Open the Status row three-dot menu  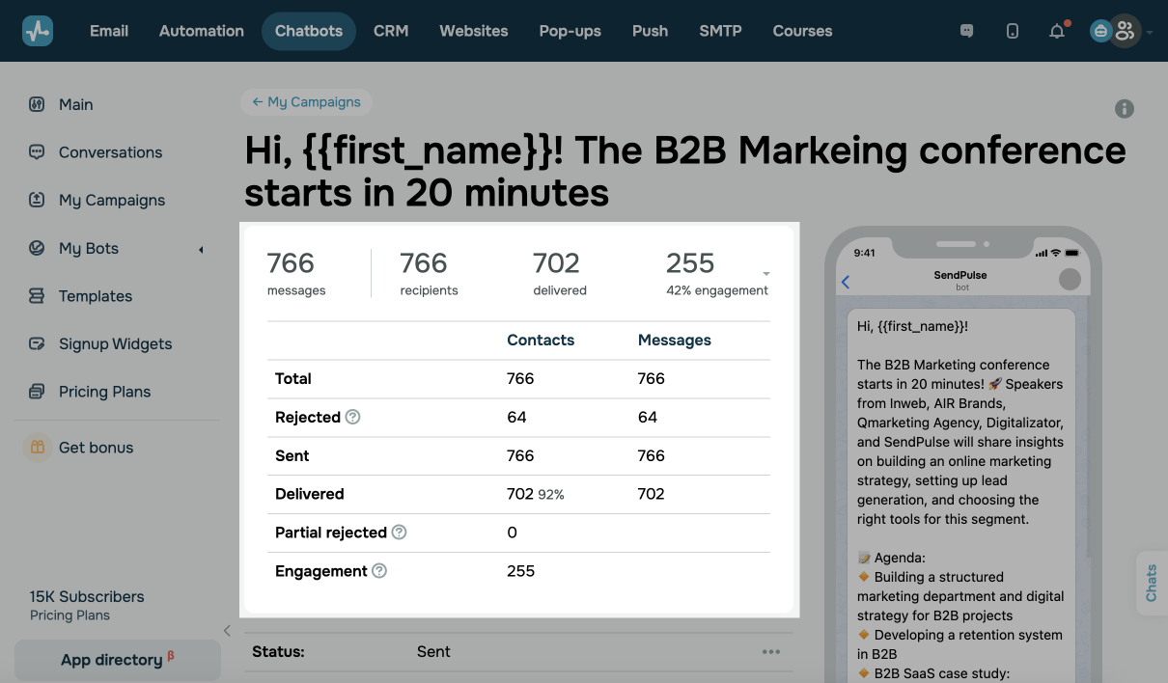770,652
